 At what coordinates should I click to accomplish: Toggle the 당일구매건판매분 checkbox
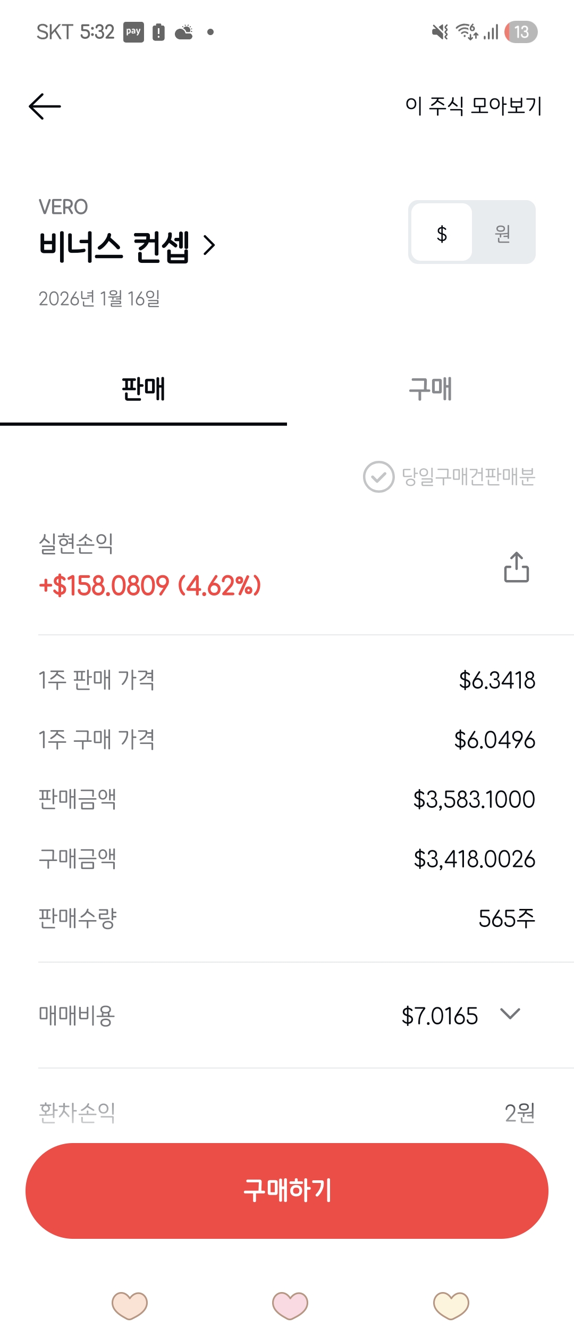tap(378, 477)
